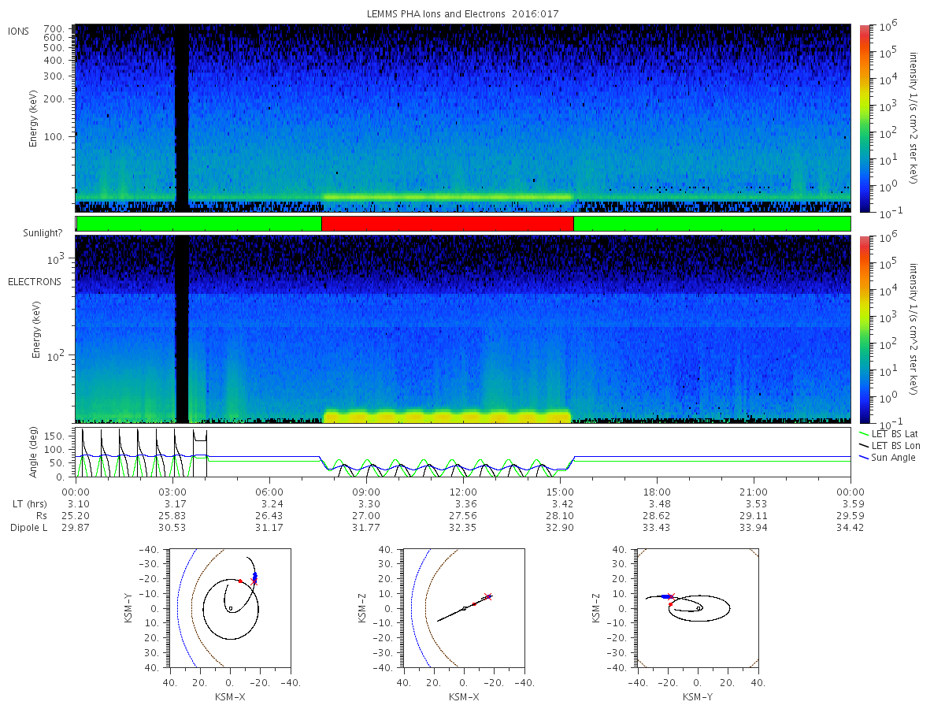The image size is (945, 709).
Task: Click the "Dipole L" row label
Action: [x=28, y=528]
